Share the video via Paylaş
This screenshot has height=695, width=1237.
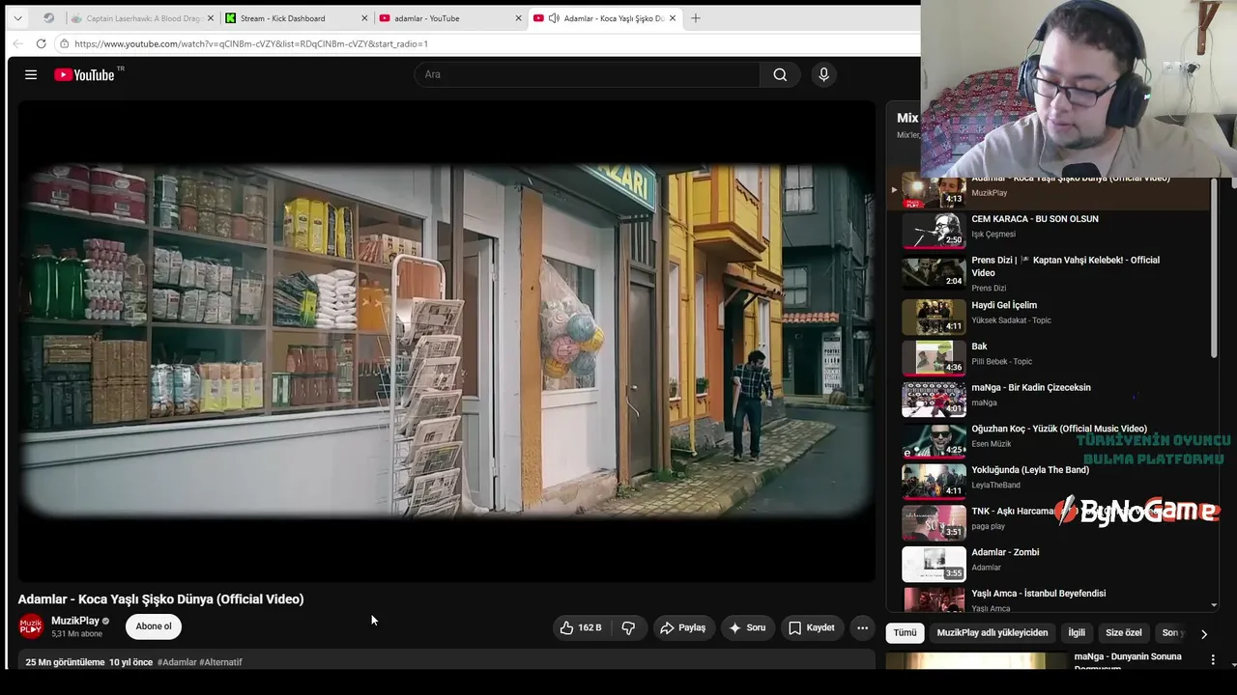[x=683, y=627]
